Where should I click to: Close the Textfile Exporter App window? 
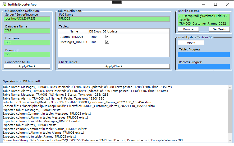point(228,4)
